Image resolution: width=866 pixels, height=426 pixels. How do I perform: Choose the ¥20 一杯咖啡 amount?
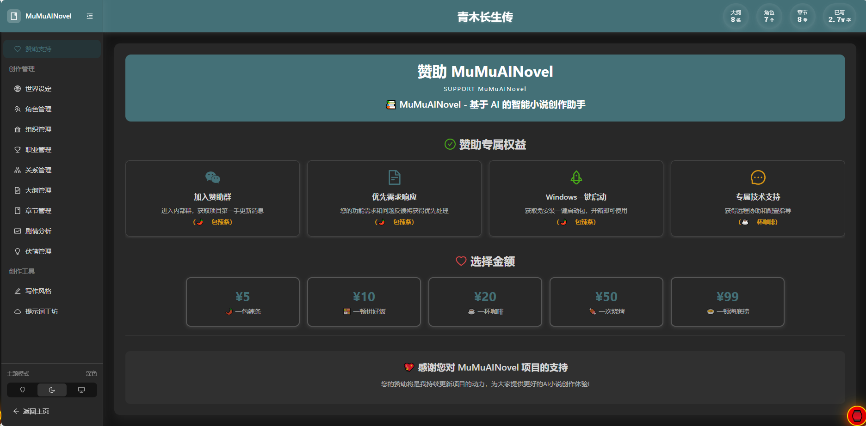485,302
